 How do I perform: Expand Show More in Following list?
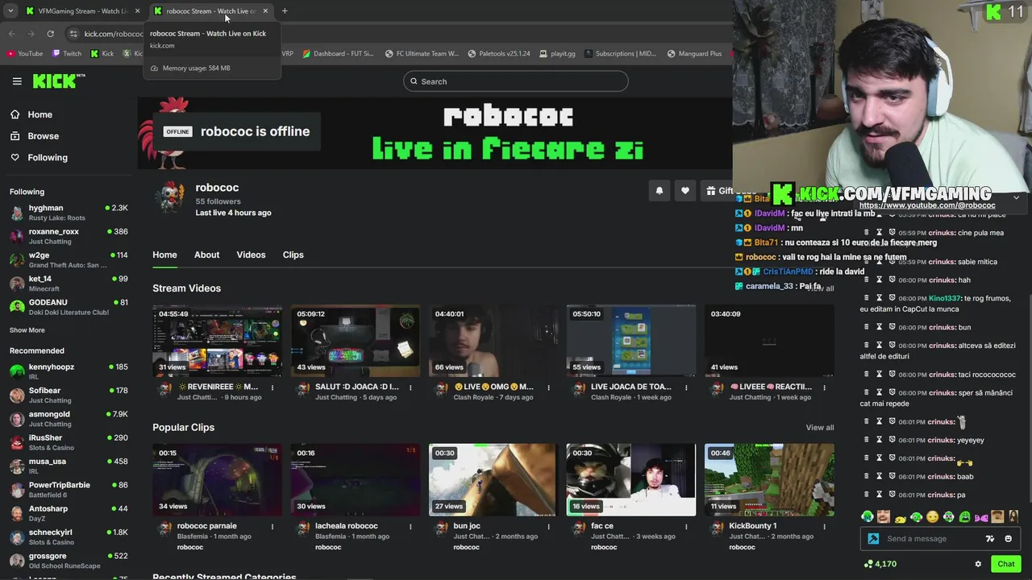(x=27, y=330)
